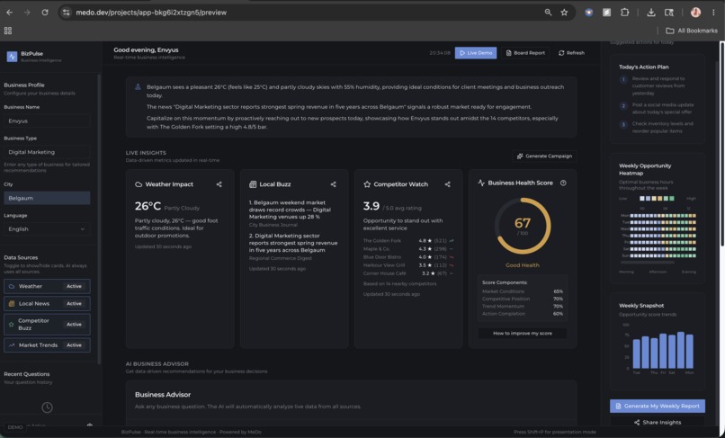Share the Local Buzz card
This screenshot has height=438, width=725.
click(334, 184)
